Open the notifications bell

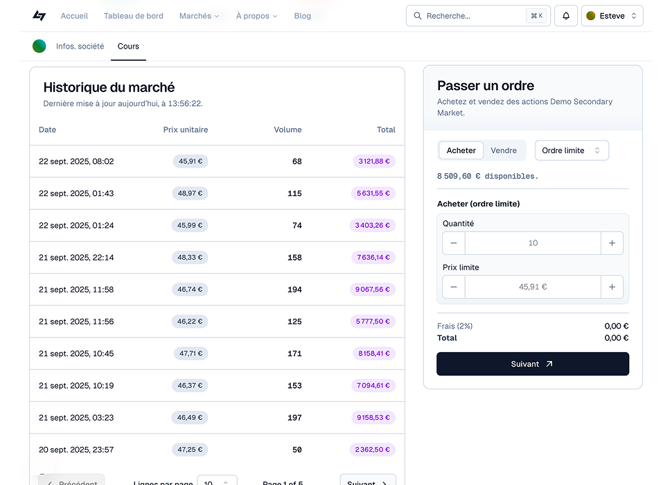point(566,16)
